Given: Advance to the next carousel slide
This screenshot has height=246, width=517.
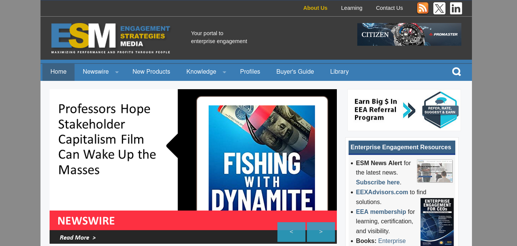Looking at the screenshot, I should click(321, 232).
